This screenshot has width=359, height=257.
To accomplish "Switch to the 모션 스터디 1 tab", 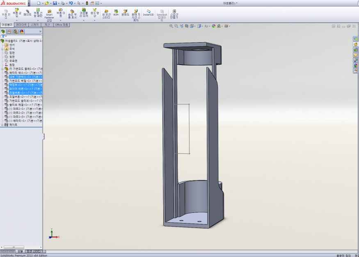I will (x=35, y=251).
